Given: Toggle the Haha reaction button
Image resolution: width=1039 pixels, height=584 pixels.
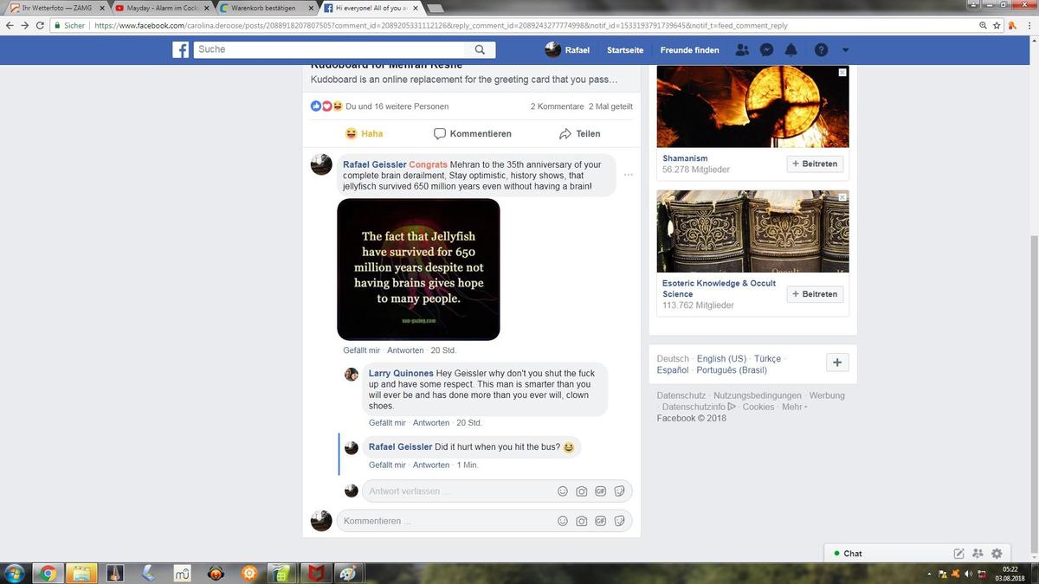Looking at the screenshot, I should click(365, 134).
